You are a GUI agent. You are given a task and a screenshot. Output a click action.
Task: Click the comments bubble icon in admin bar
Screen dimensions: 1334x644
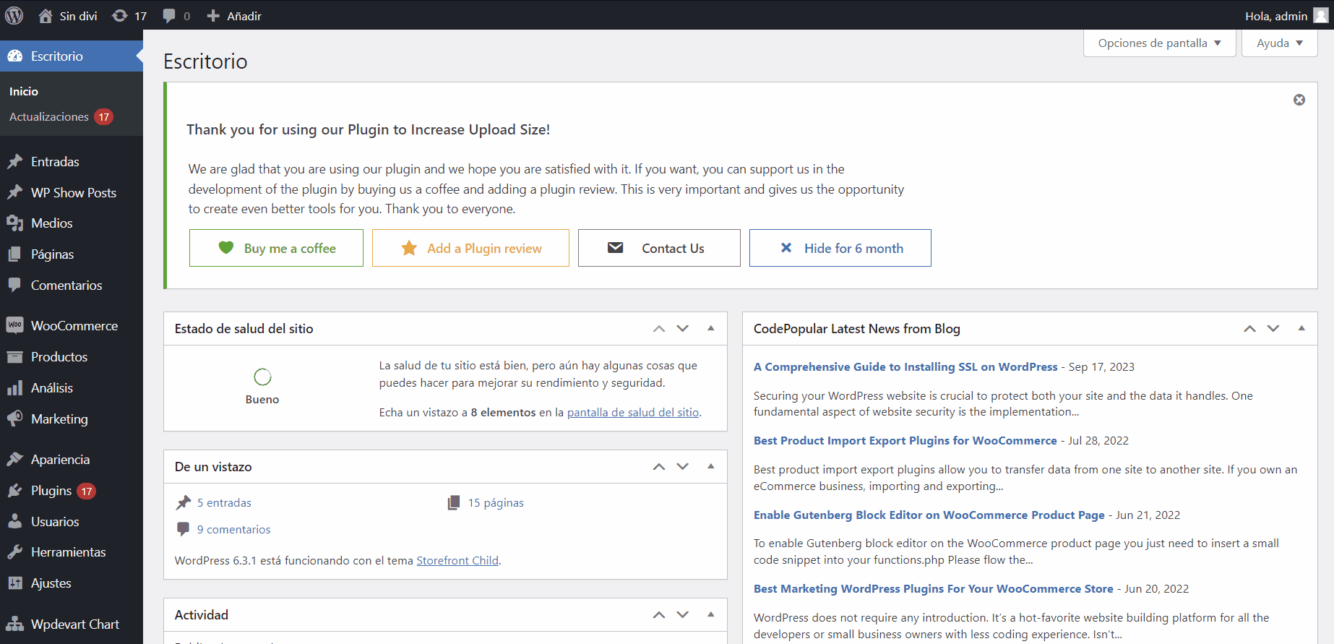point(176,16)
